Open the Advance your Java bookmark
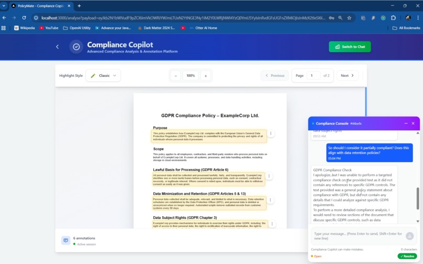Viewport: 423px width, 264px height. 113,28
